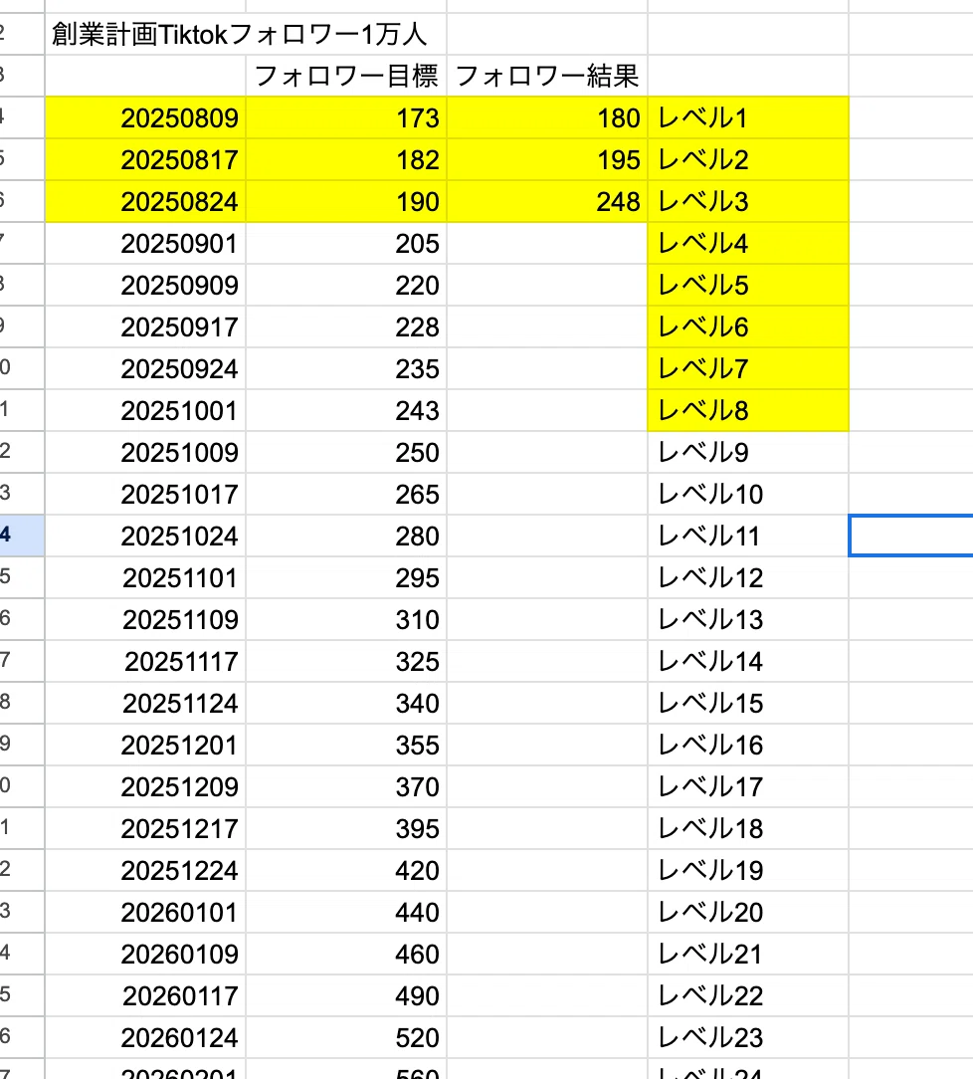Select the レベル23 cell
Image resolution: width=973 pixels, height=1079 pixels.
click(748, 1038)
